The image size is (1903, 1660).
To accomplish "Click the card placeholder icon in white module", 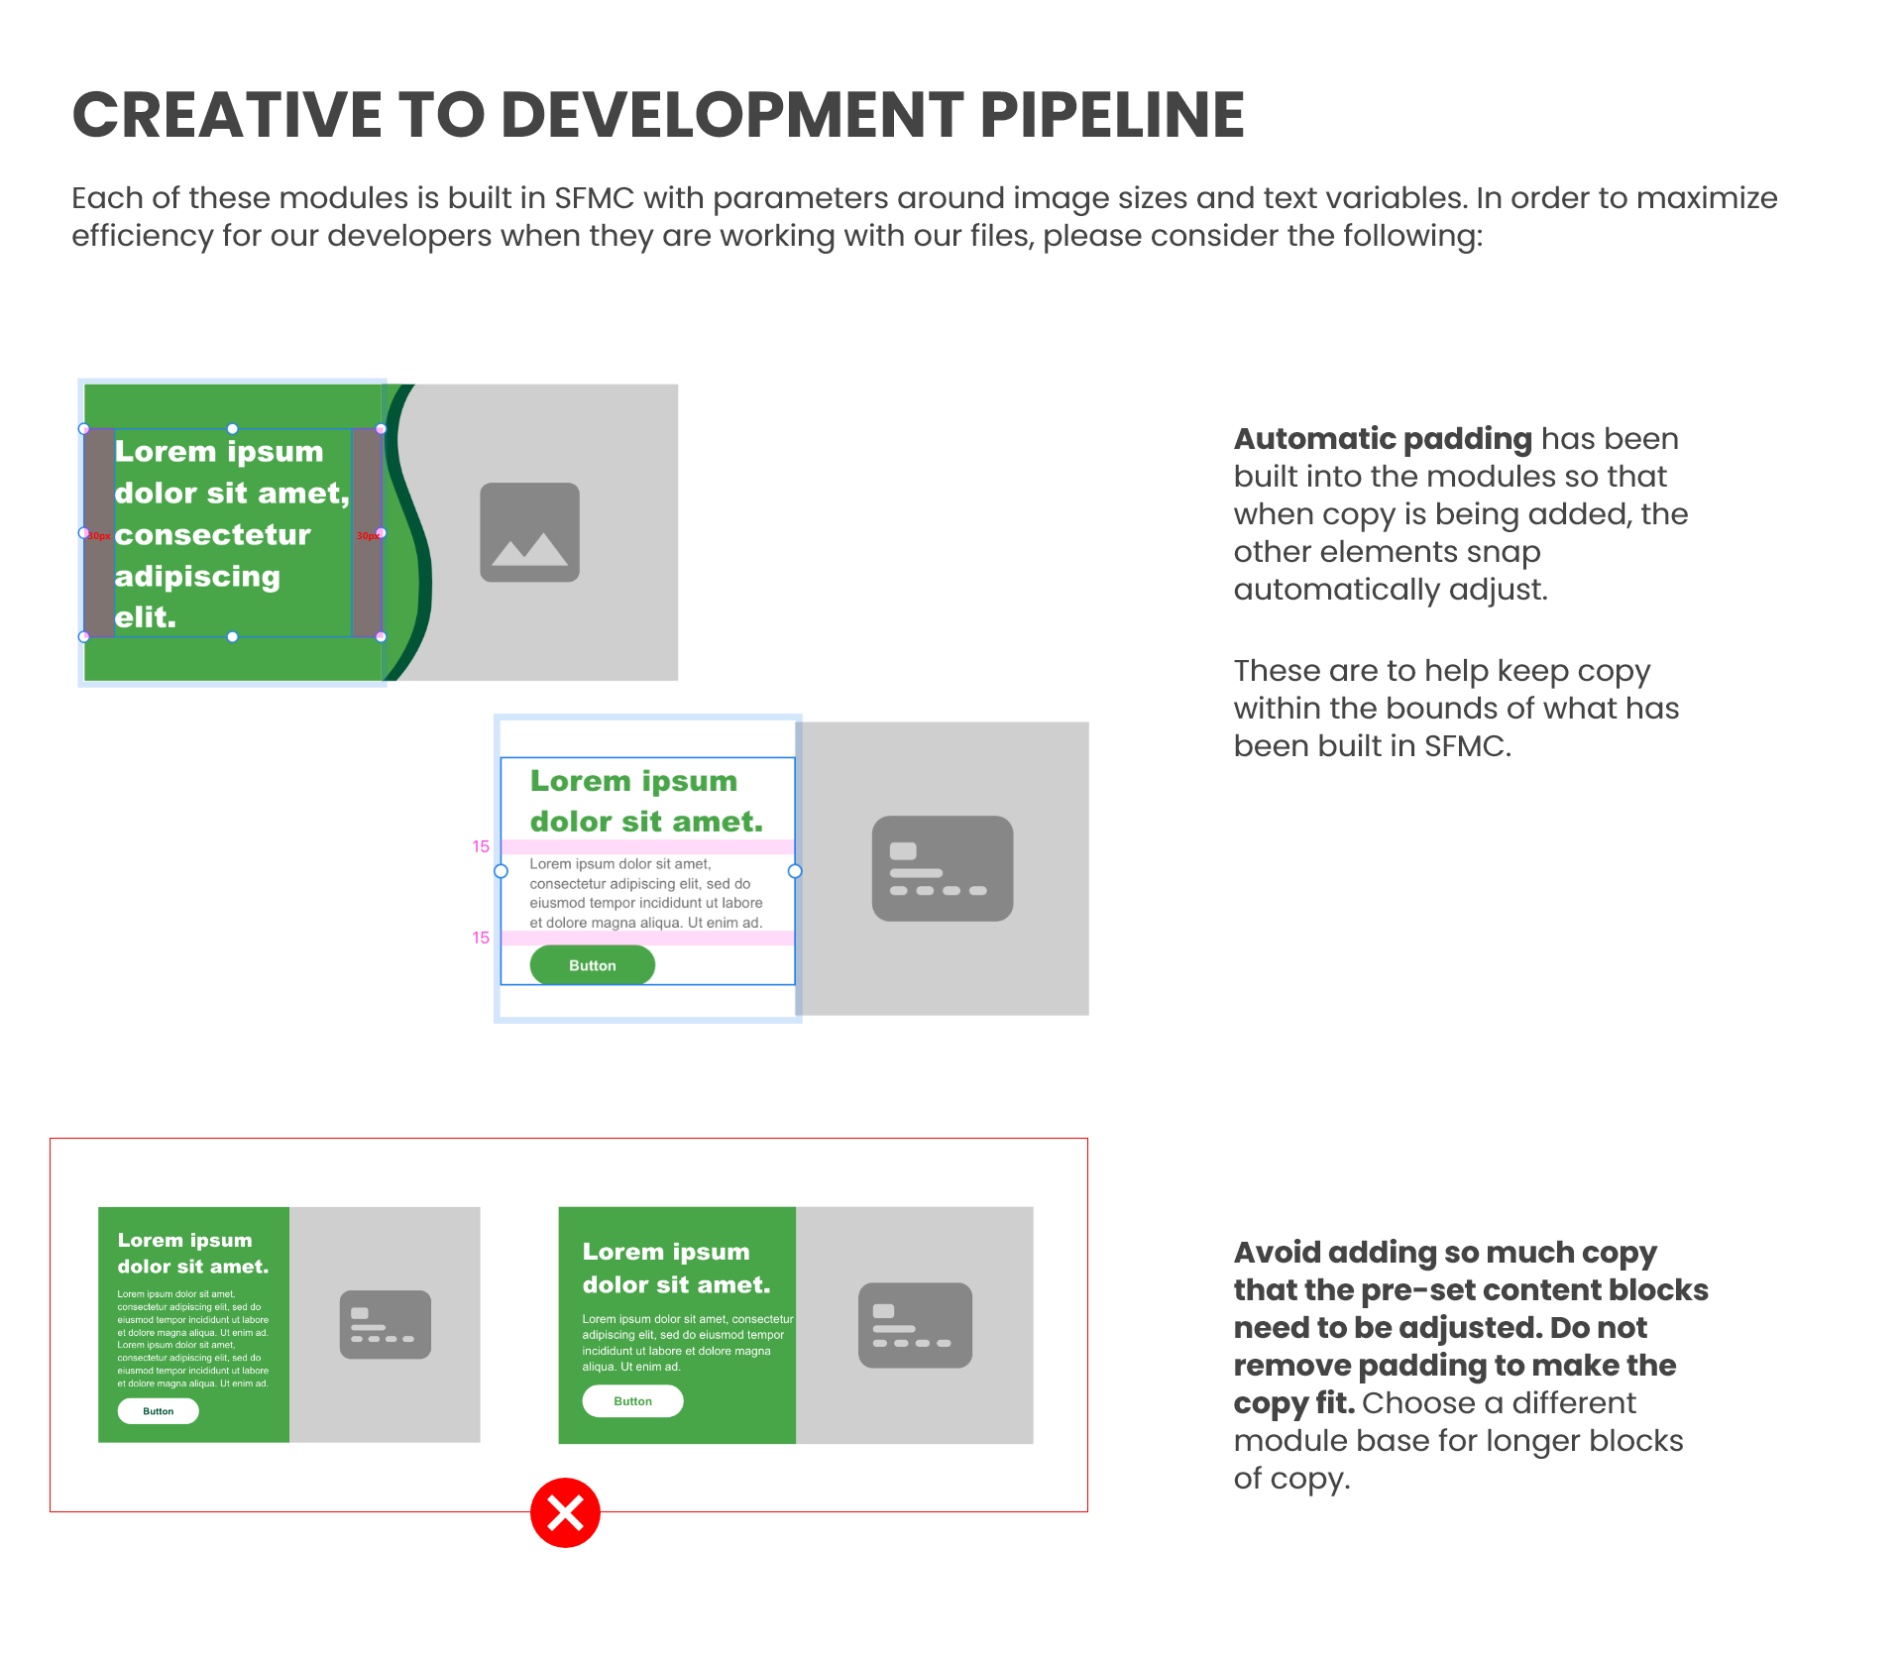I will click(942, 868).
